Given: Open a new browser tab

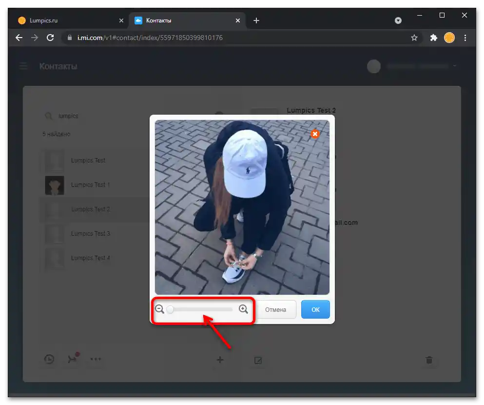Looking at the screenshot, I should point(256,20).
